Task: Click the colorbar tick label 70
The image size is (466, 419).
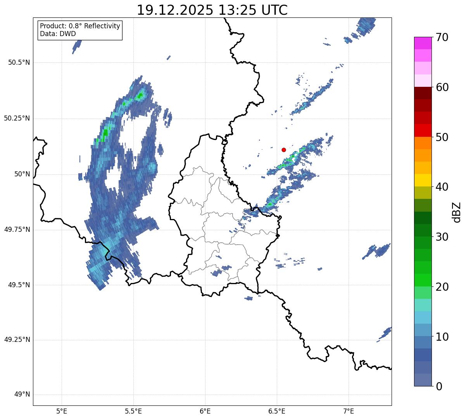Action: point(442,37)
